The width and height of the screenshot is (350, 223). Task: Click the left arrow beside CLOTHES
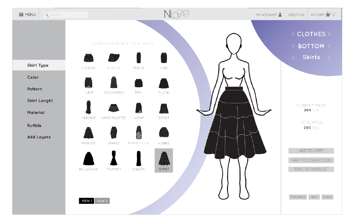tap(293, 34)
